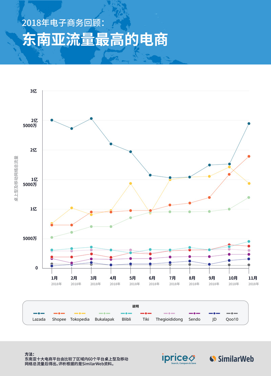The width and height of the screenshot is (271, 376).
Task: Click the Thegioididong legend label
Action: coord(169,319)
